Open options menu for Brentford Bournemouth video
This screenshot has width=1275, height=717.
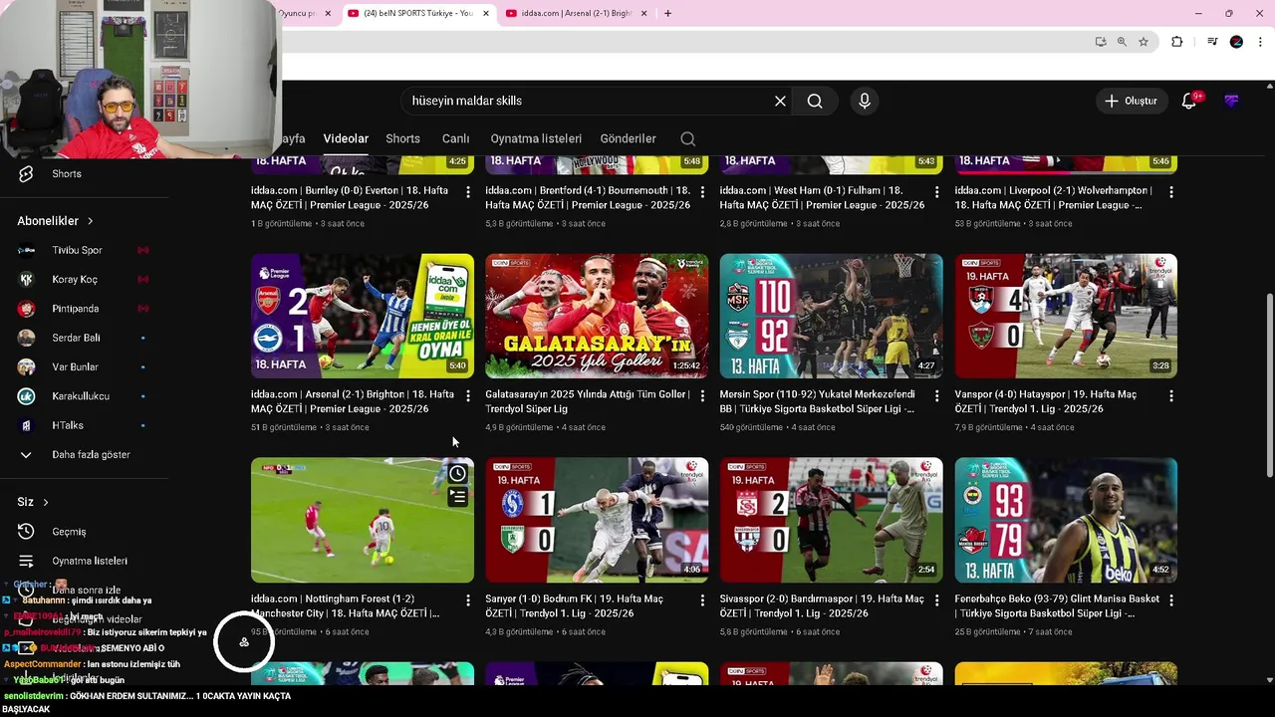pos(702,191)
